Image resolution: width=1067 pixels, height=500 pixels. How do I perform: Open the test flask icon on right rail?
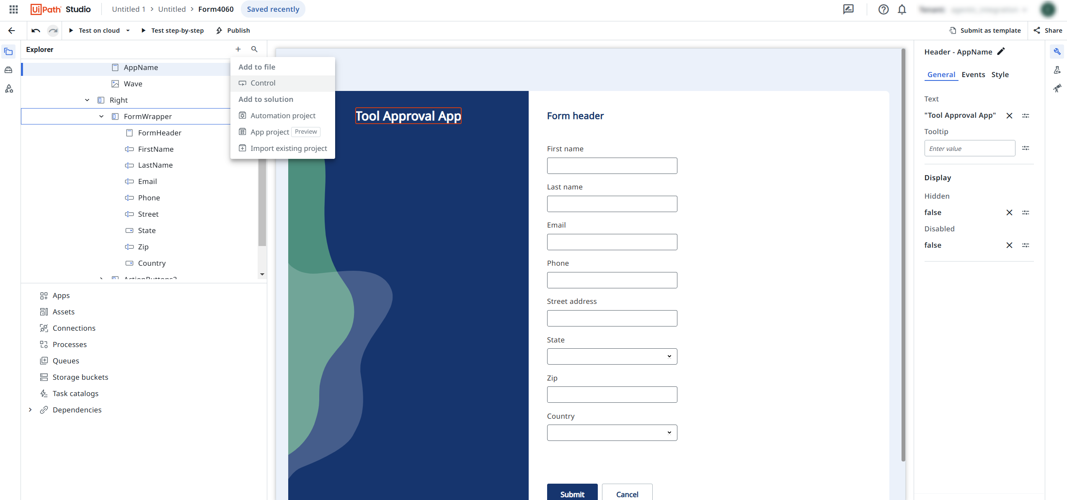1057,70
